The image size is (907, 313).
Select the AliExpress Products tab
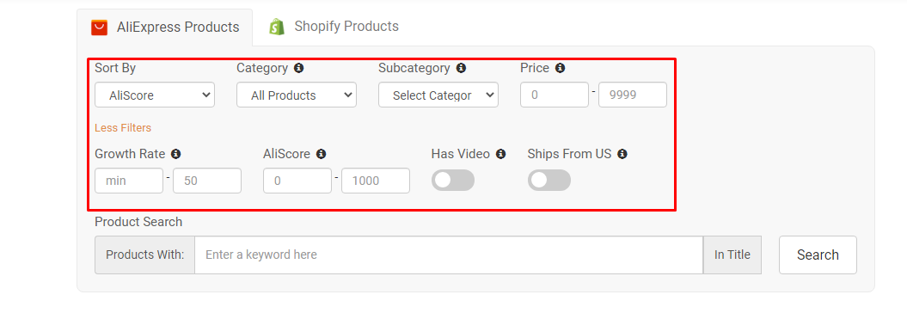(165, 28)
